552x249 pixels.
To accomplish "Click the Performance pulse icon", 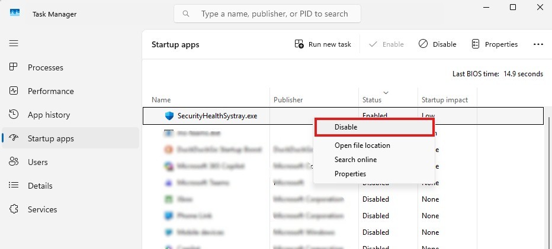I will tap(14, 90).
